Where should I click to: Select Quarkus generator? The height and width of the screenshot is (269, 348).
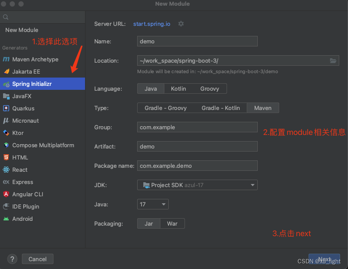[x=43, y=109]
